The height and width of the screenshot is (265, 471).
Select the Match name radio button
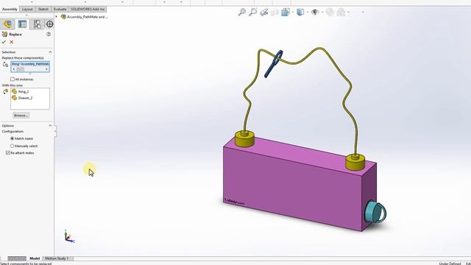[x=12, y=138]
